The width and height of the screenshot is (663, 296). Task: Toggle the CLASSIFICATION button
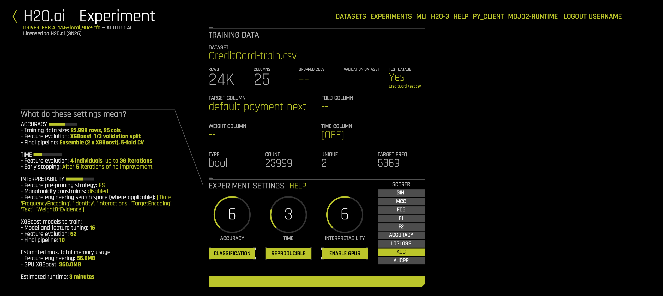click(x=232, y=253)
